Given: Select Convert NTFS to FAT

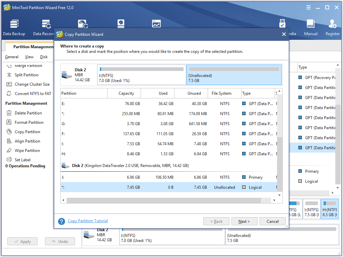Looking at the screenshot, I should pyautogui.click(x=29, y=94).
